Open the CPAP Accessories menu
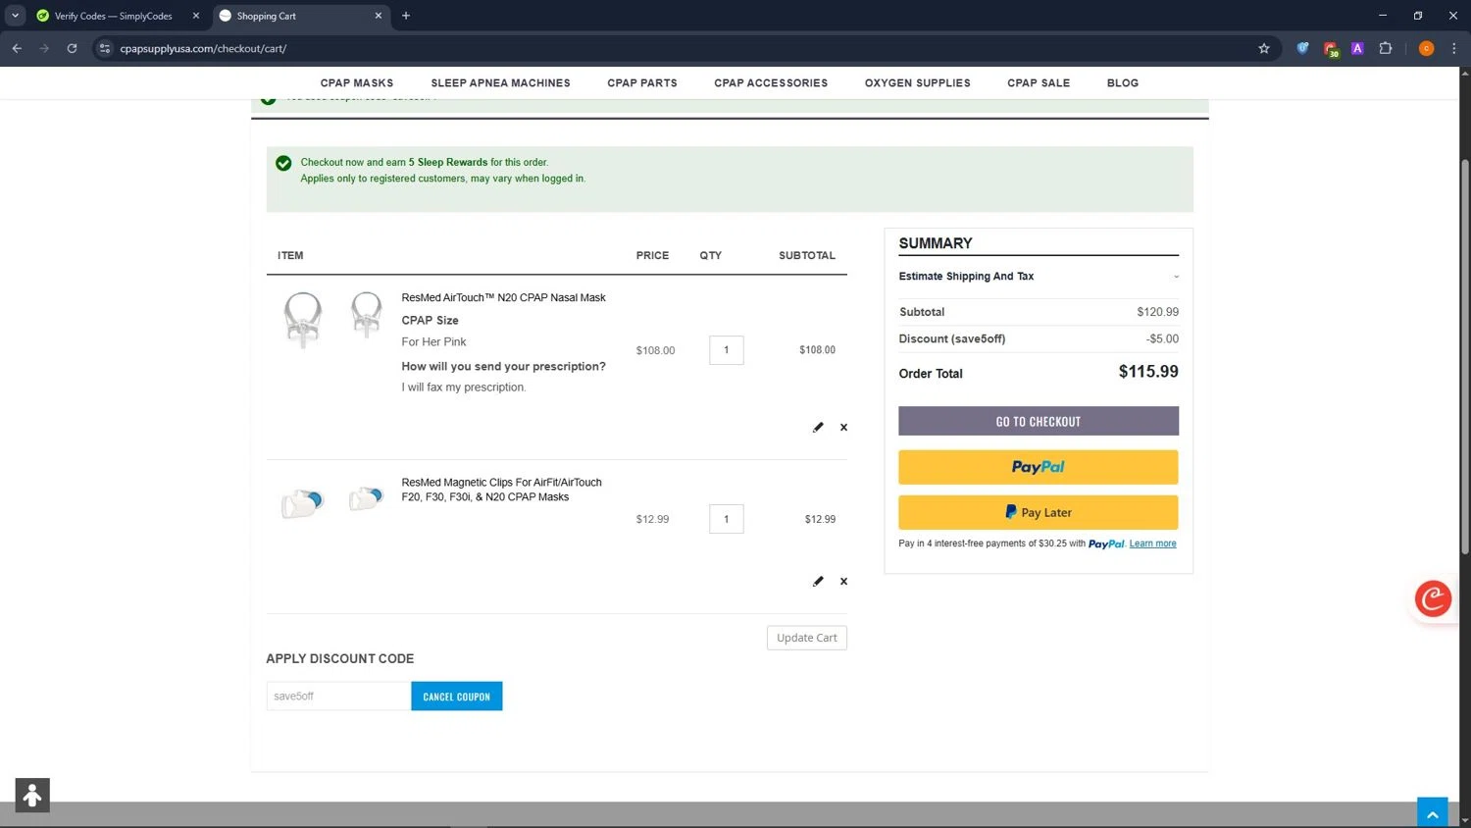1471x828 pixels. click(x=771, y=83)
